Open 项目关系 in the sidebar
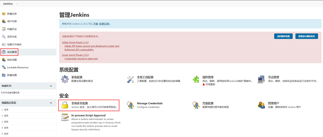Image resolution: width=323 pixels, height=137 pixels. (12, 37)
